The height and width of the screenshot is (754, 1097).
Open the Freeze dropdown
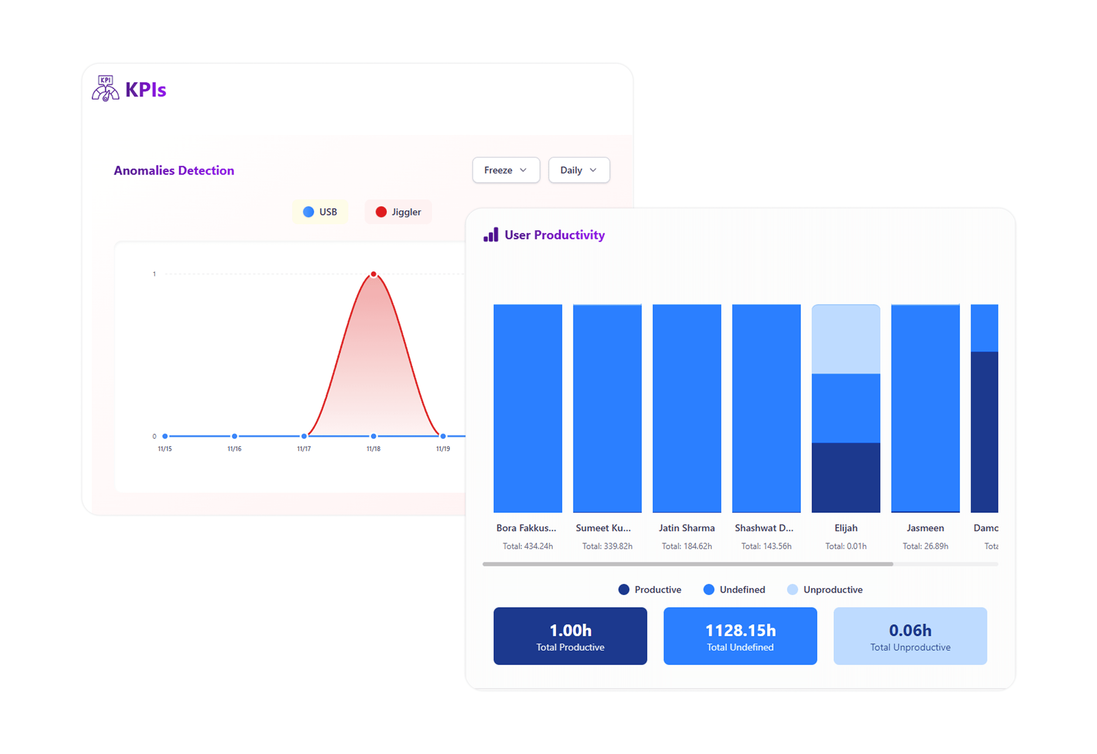coord(506,170)
